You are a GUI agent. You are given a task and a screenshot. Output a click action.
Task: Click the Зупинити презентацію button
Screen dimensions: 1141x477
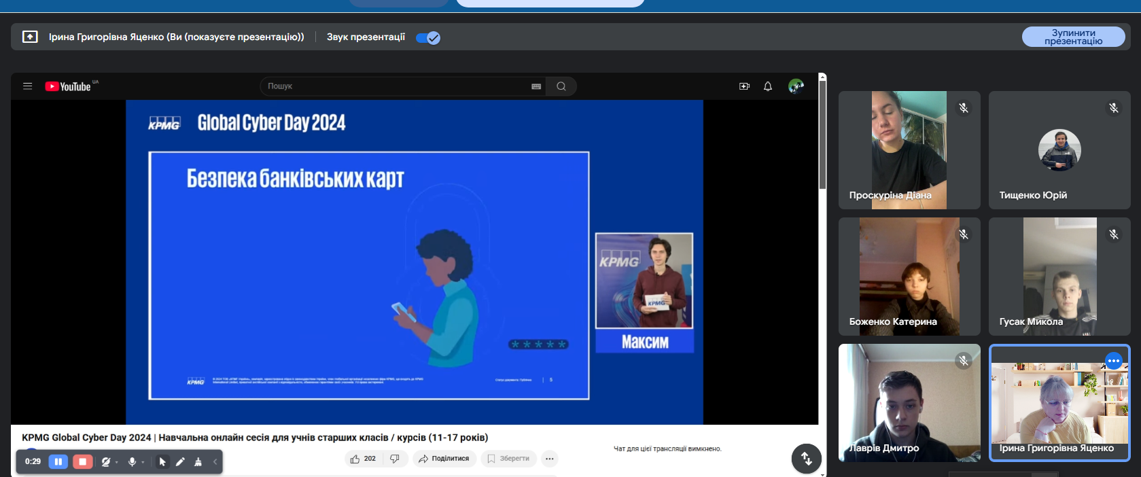(x=1073, y=37)
